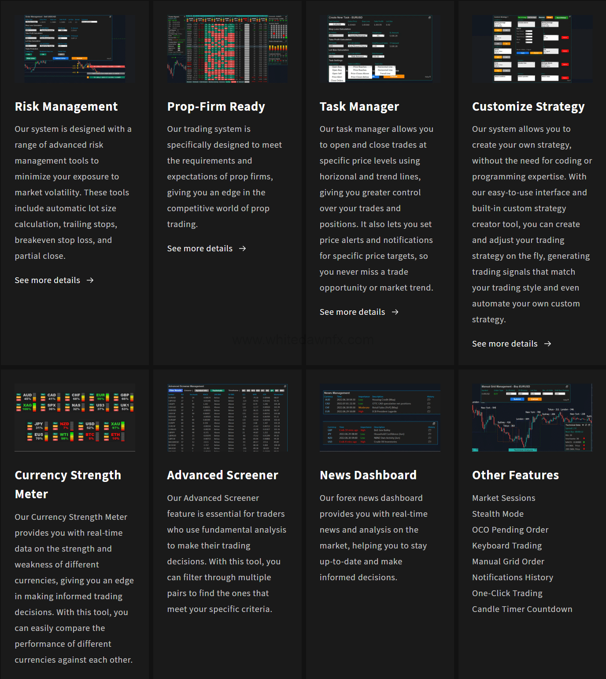This screenshot has width=606, height=679.
Task: Click arrow icon under Prop-Firm Ready description
Action: tap(243, 249)
